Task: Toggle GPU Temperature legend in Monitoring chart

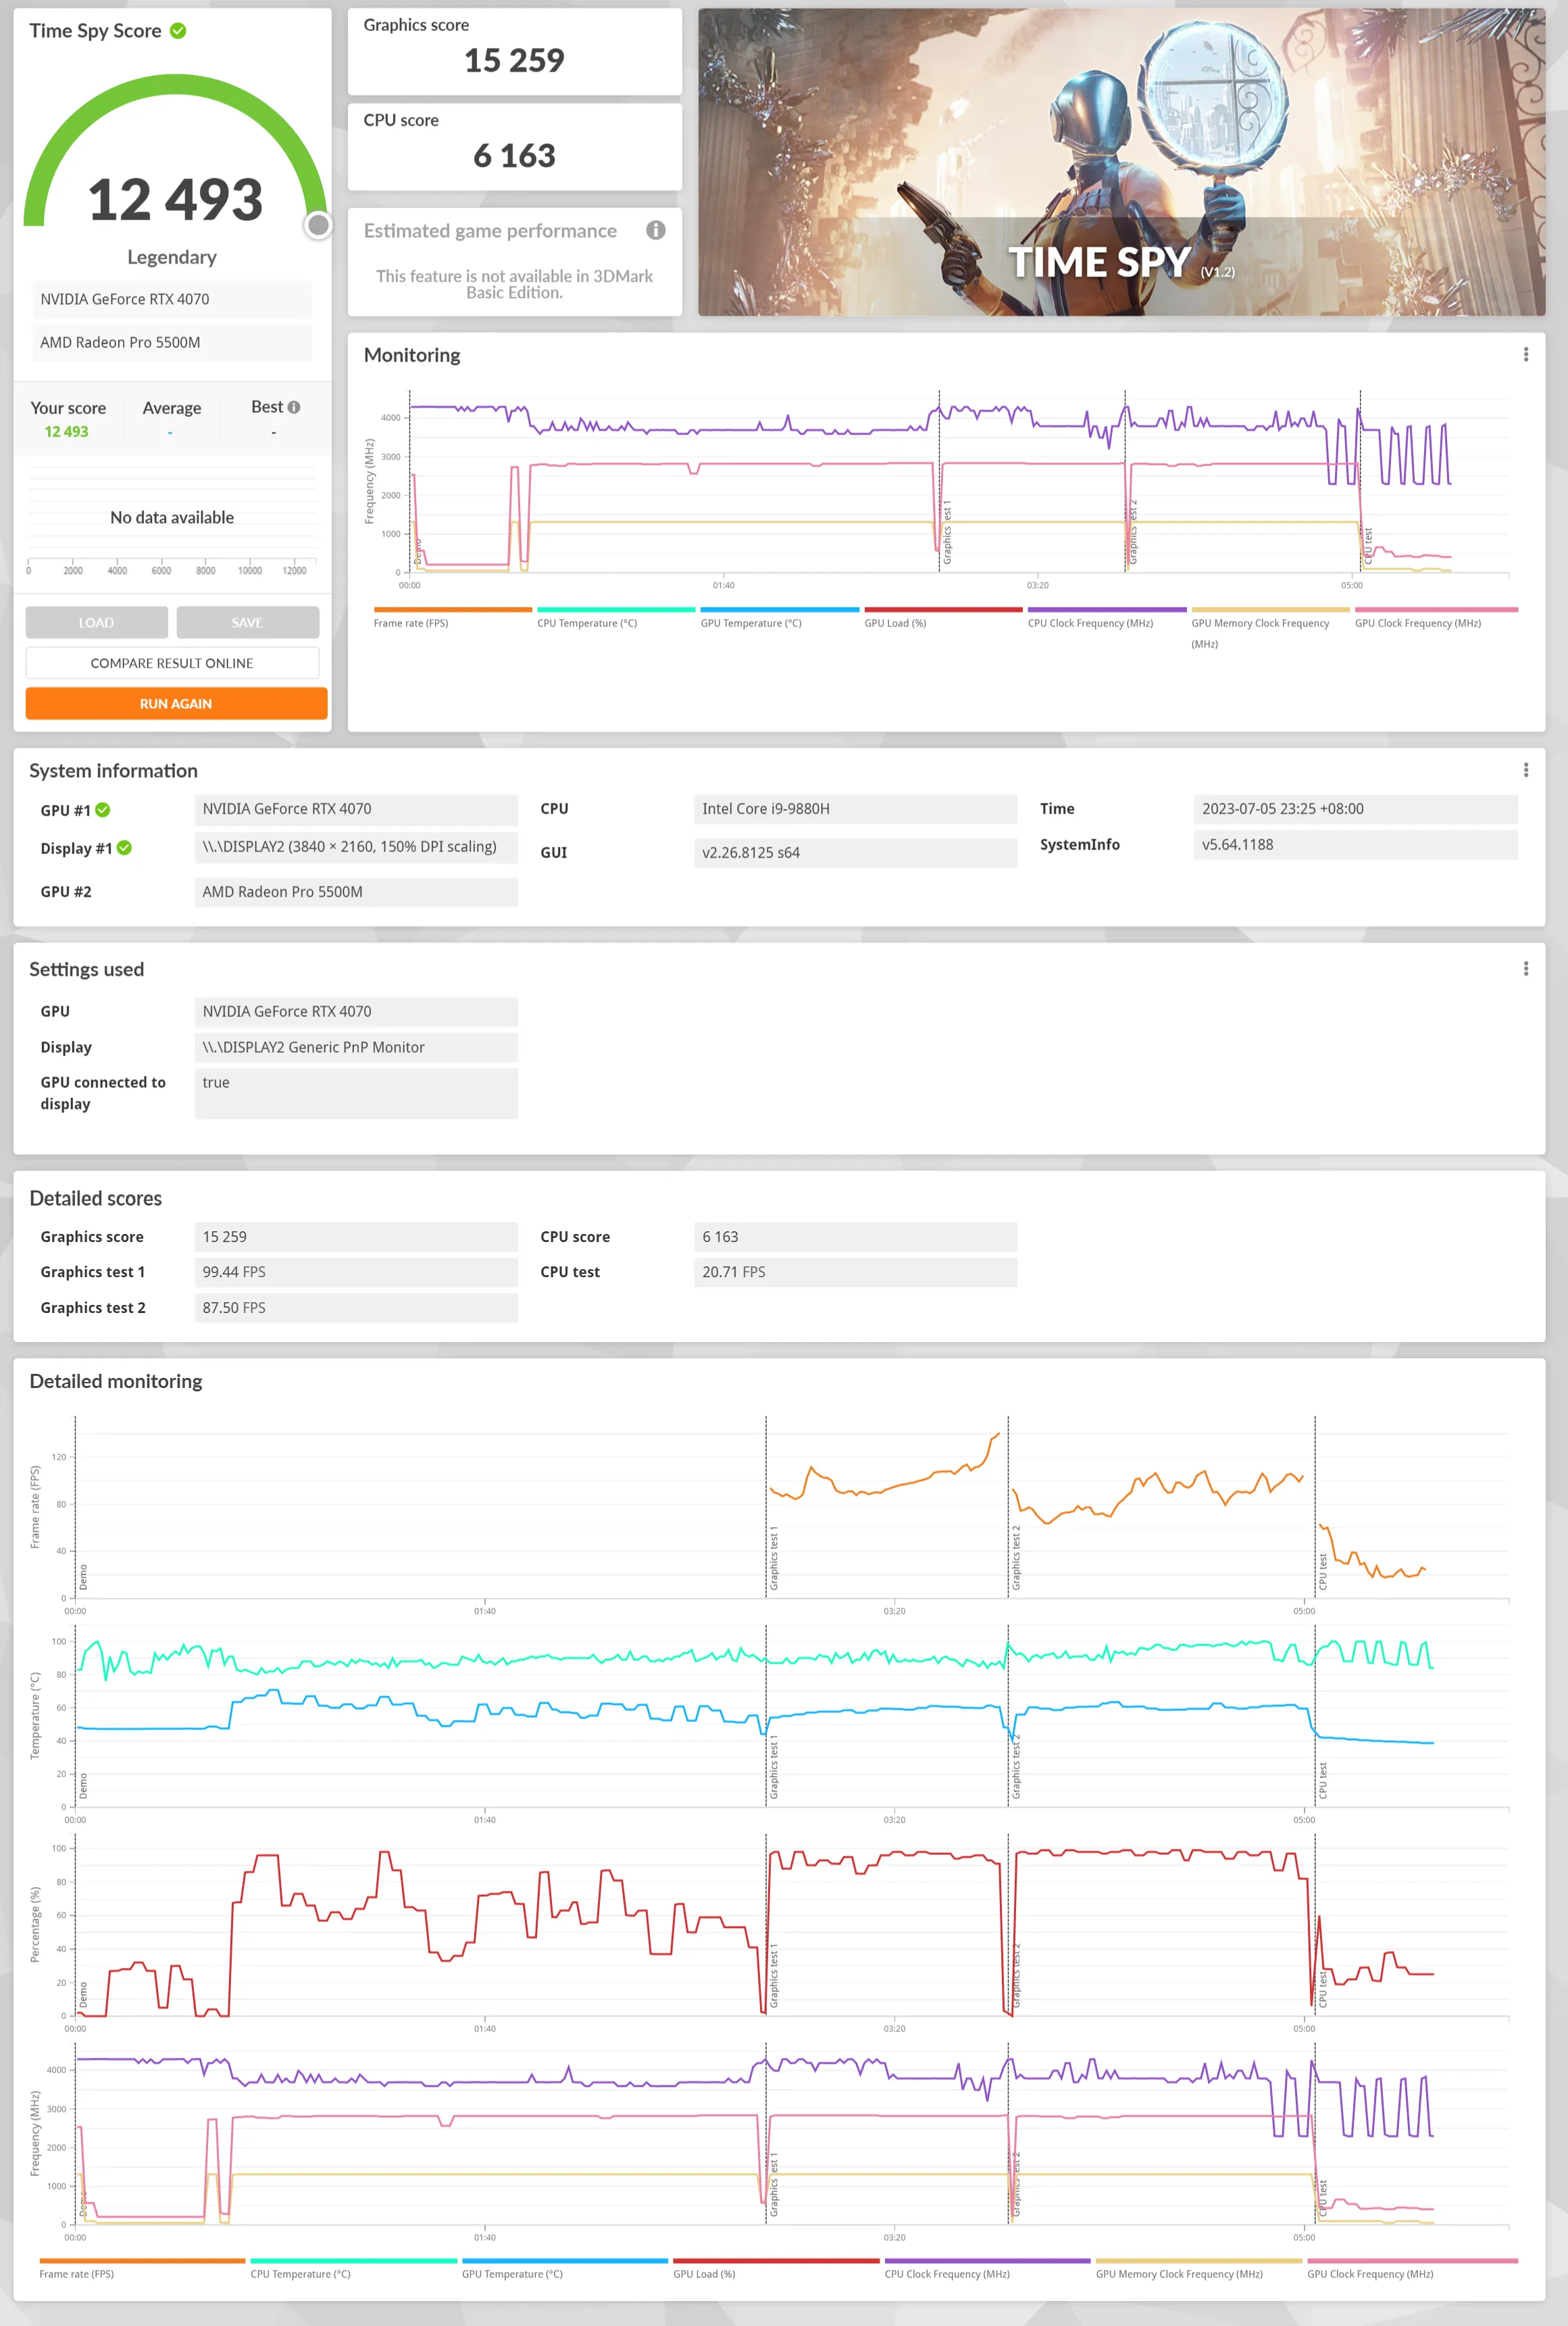Action: 779,617
